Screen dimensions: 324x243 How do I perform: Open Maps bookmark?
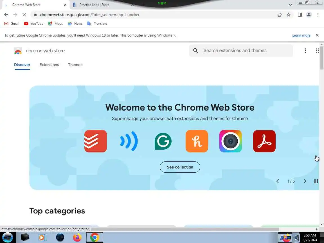click(55, 24)
